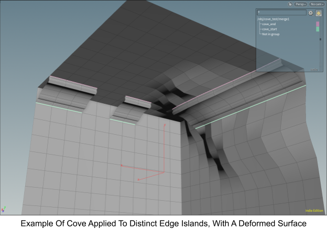Click the group filter text field

click(x=281, y=13)
